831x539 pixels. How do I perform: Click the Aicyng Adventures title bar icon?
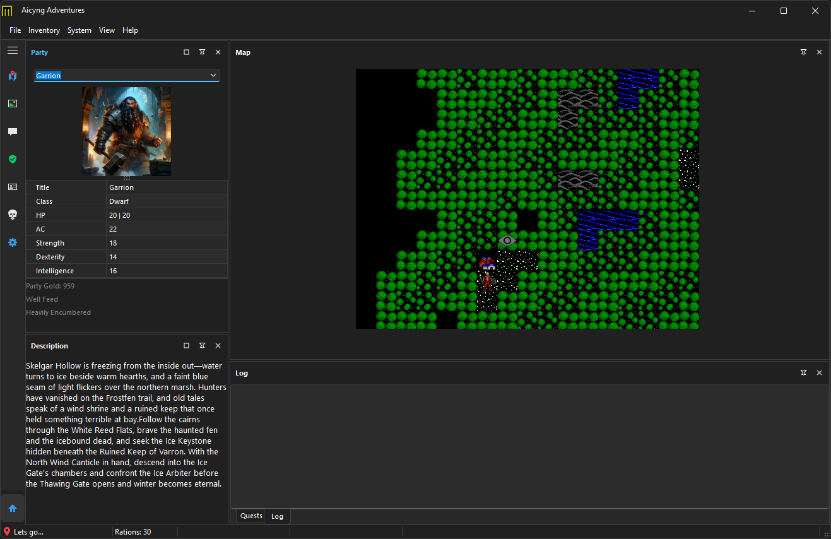point(7,10)
